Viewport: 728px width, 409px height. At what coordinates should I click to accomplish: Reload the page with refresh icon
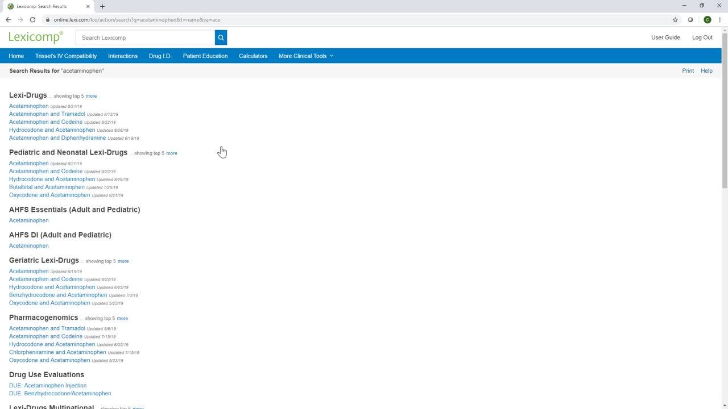tap(32, 20)
